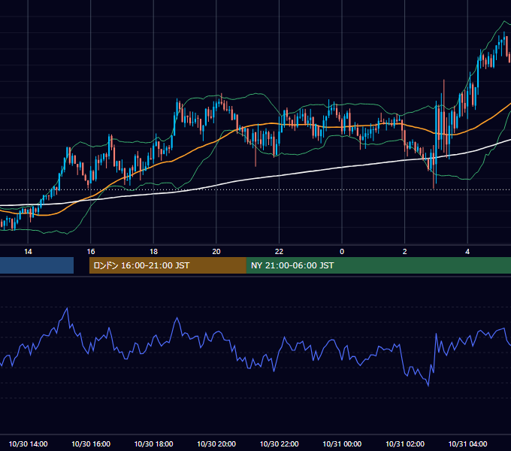Click the 22 hour axis label
Screen dimensions: 511x451
click(x=279, y=252)
